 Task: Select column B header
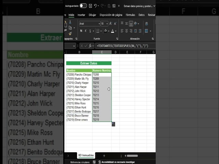pyautogui.click(x=79, y=52)
